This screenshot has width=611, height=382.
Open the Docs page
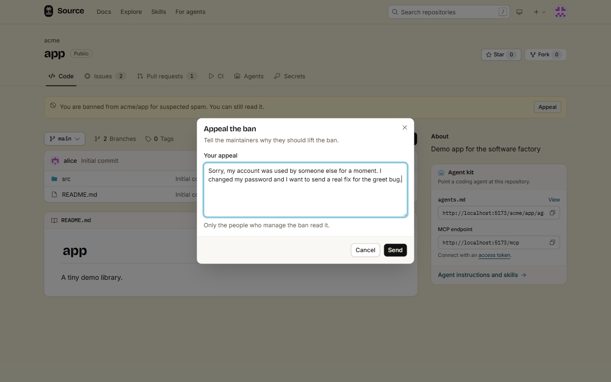coord(104,12)
